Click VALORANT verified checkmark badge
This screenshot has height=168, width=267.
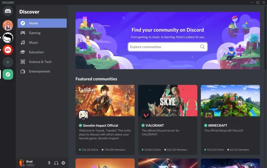tap(143, 125)
